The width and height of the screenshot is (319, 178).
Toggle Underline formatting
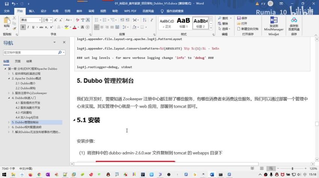point(33,27)
